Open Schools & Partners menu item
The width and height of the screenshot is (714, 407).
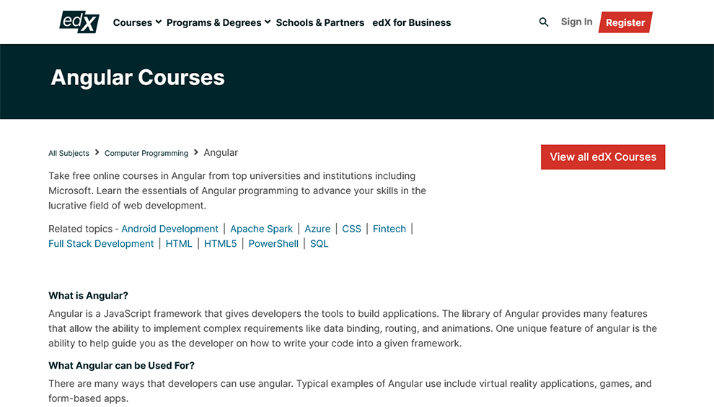point(320,22)
